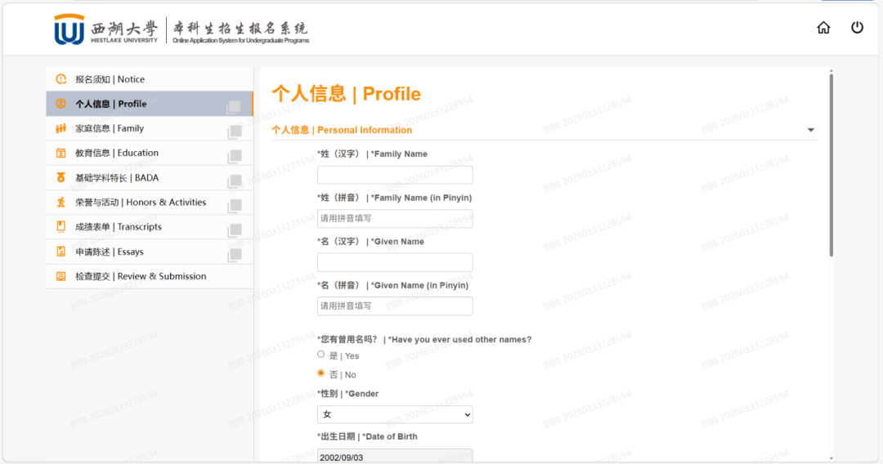The image size is (883, 464).
Task: Click the home icon in header
Action: [x=823, y=28]
